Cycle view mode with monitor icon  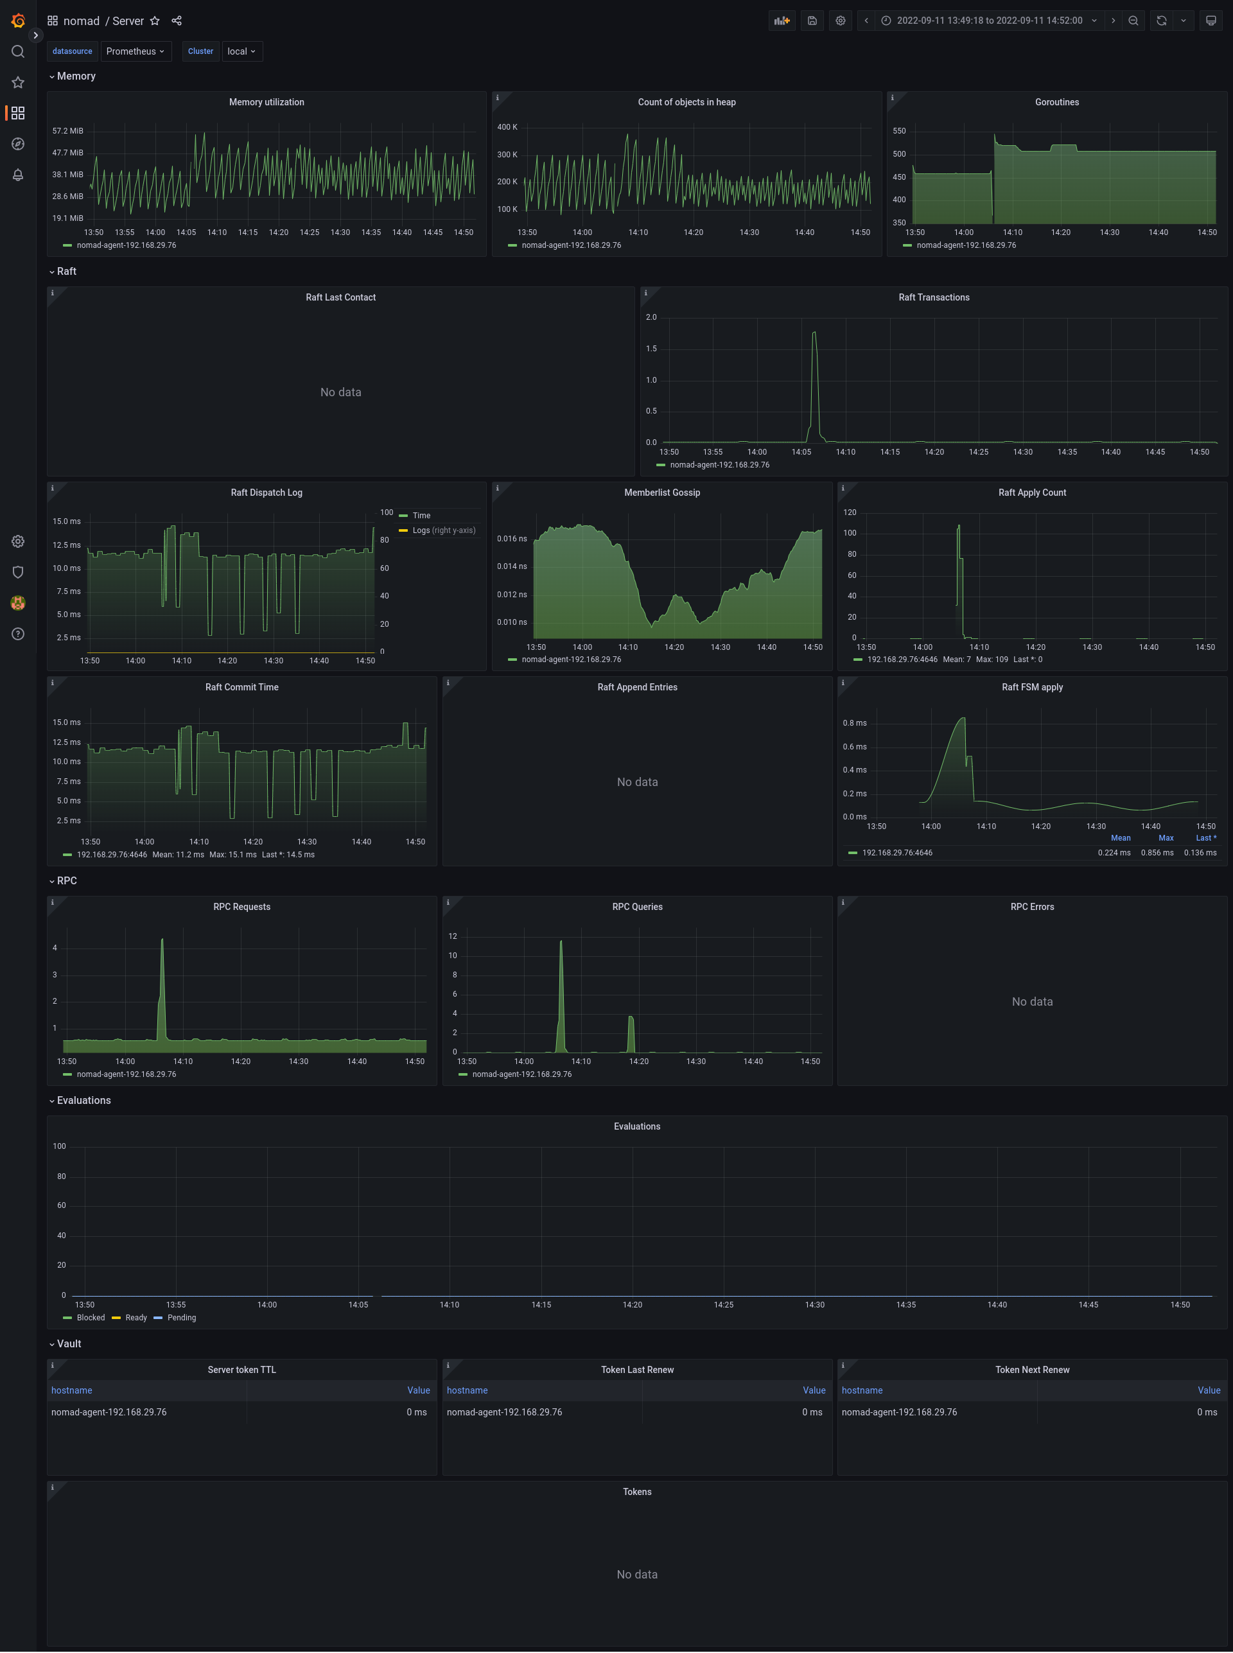tap(1211, 21)
